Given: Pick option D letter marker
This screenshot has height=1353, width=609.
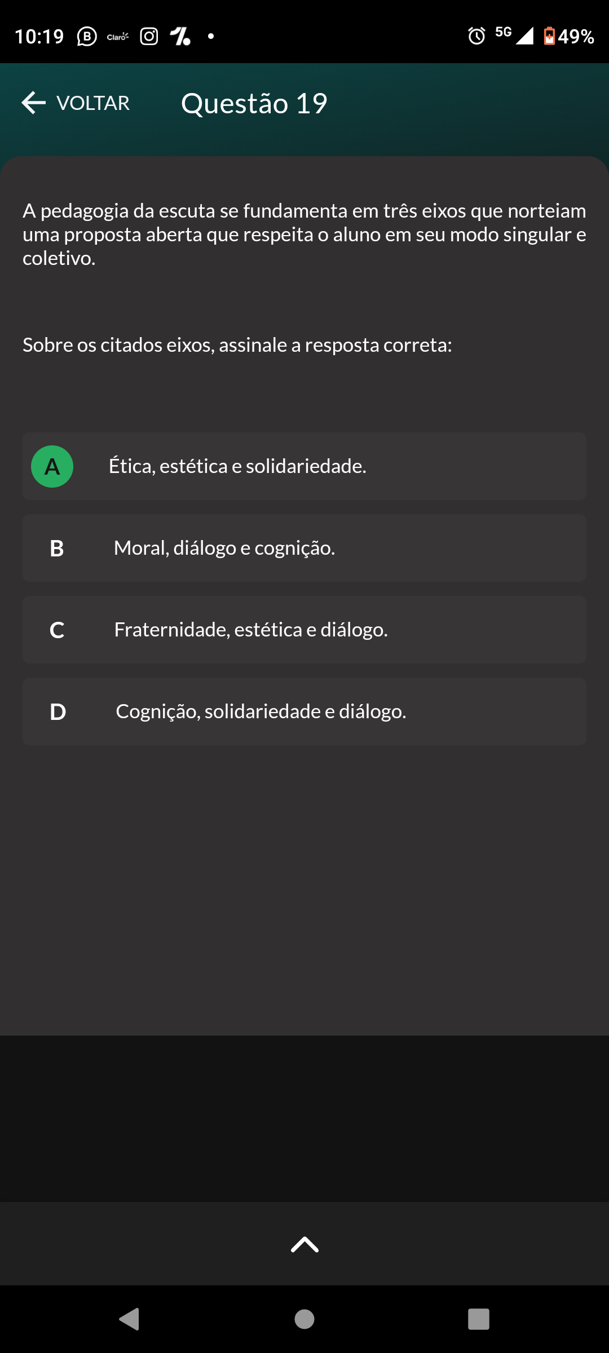Looking at the screenshot, I should point(58,712).
